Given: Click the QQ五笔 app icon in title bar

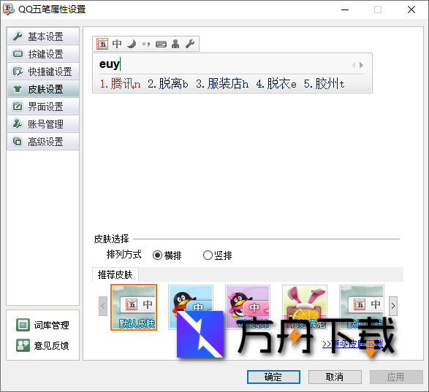Looking at the screenshot, I should tap(9, 9).
